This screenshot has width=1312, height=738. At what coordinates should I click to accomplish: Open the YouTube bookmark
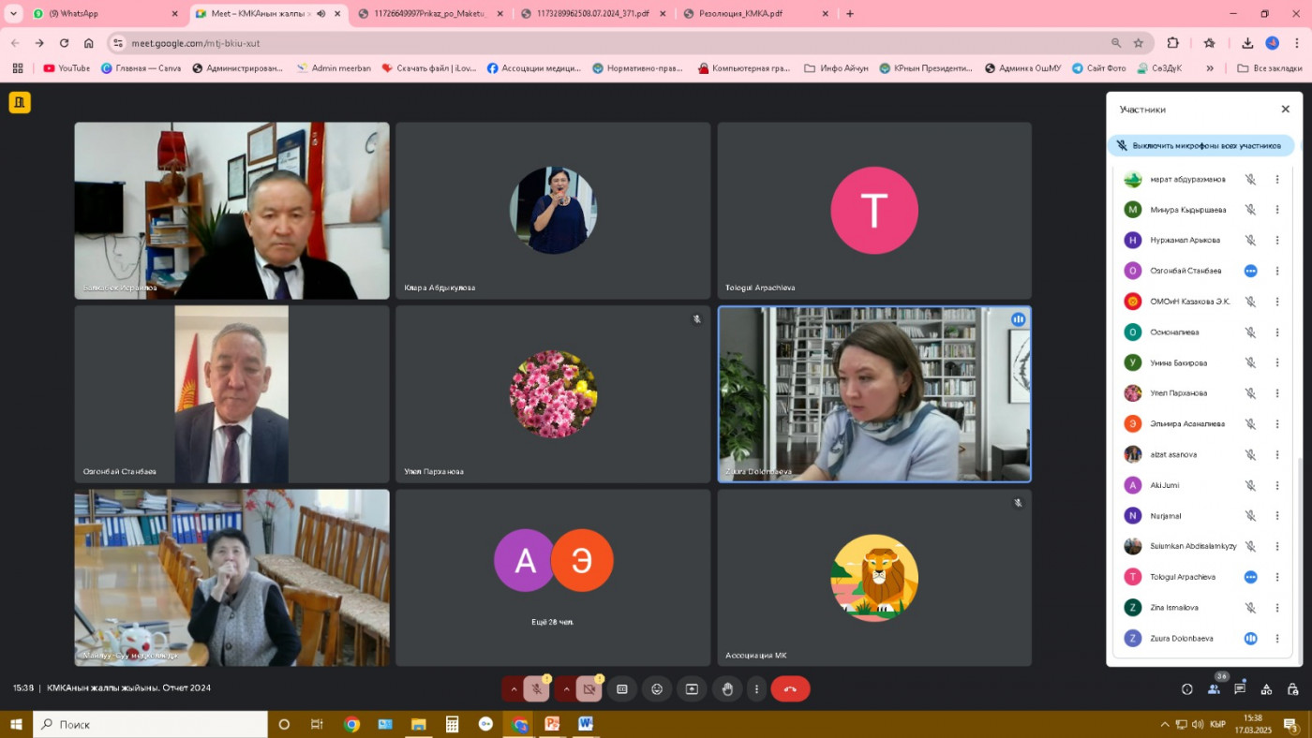point(67,68)
